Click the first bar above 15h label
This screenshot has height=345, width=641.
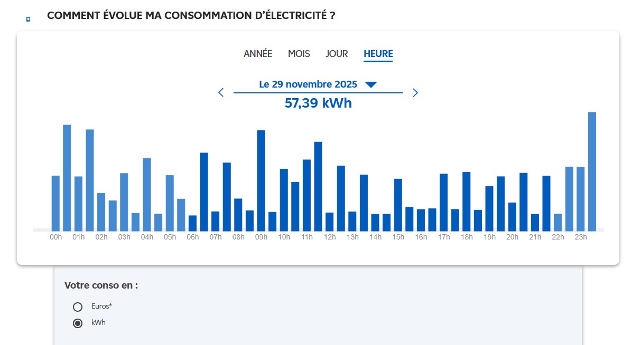tap(398, 205)
